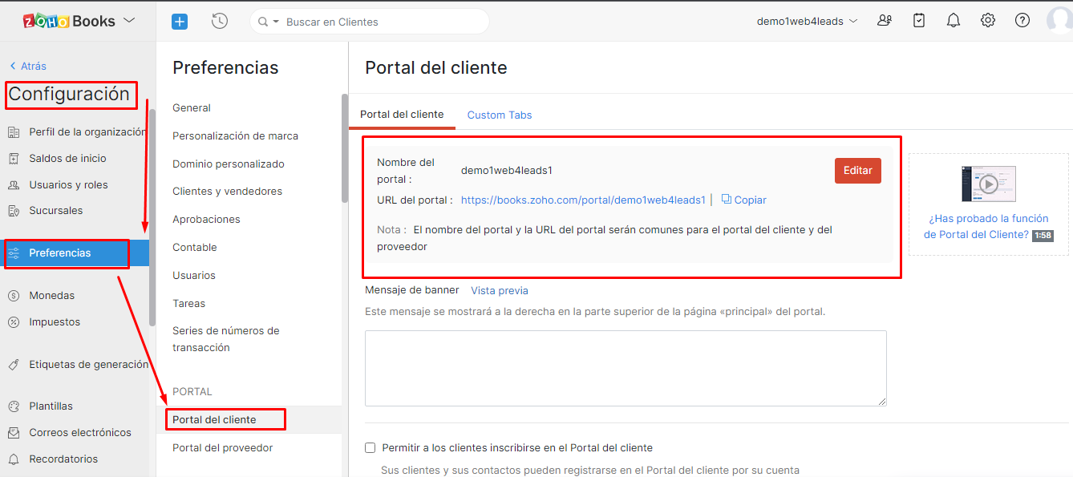Play the Portal del Cliente video thumbnail

tap(989, 184)
